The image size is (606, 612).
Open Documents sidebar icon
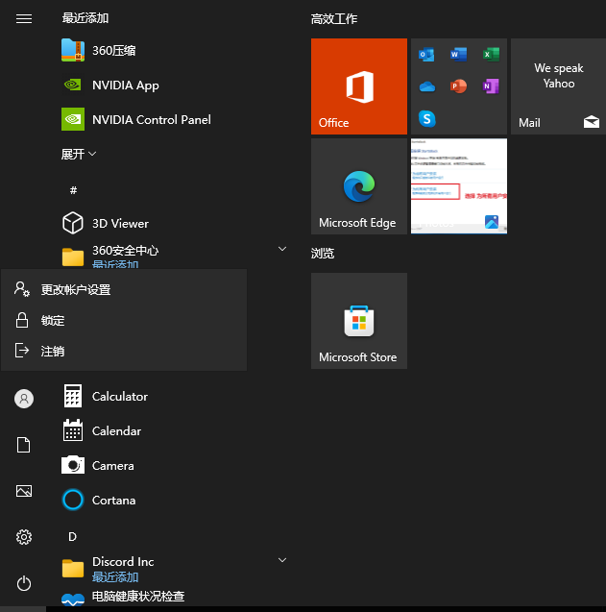pos(23,445)
